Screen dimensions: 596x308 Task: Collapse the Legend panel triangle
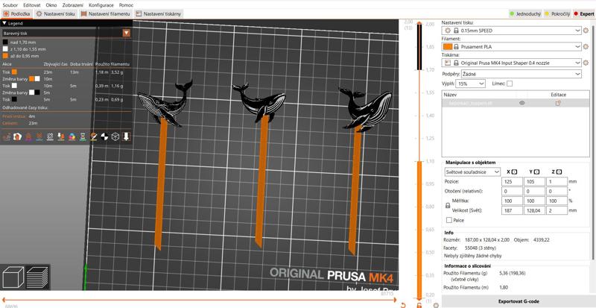coord(4,23)
